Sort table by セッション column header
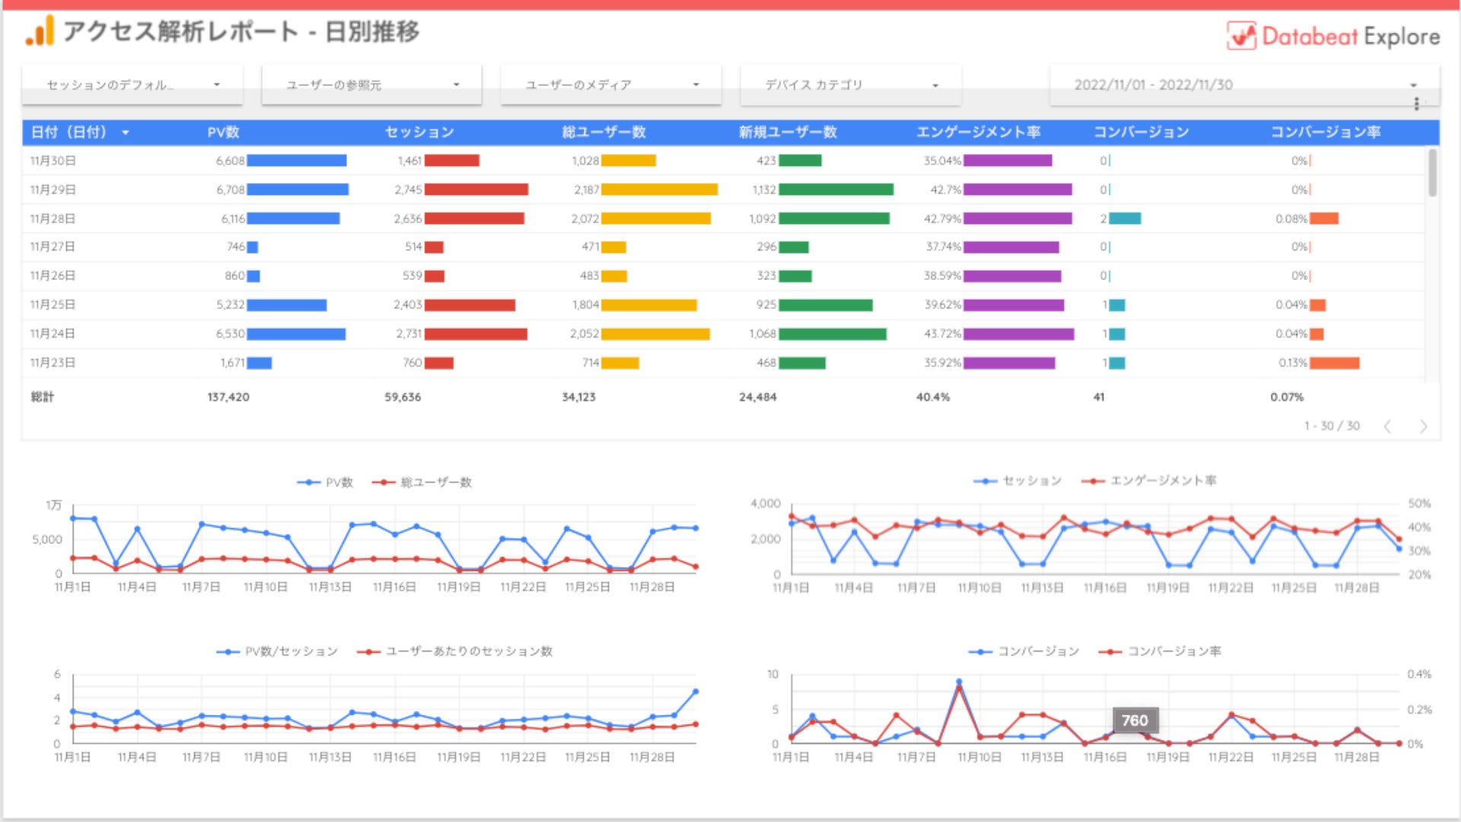This screenshot has height=822, width=1461. coord(419,132)
